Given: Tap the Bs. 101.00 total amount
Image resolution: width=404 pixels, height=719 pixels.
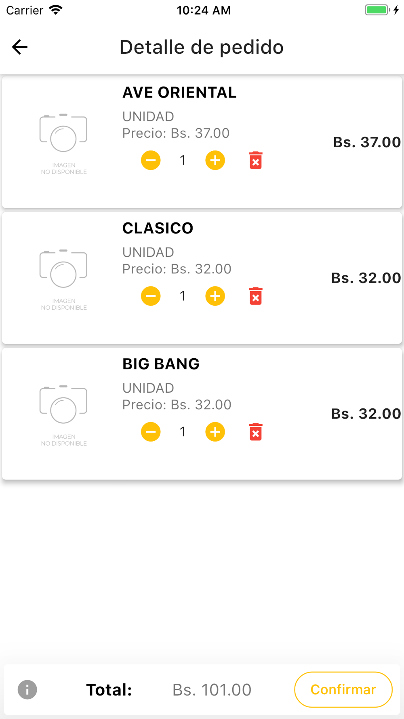Looking at the screenshot, I should (212, 690).
